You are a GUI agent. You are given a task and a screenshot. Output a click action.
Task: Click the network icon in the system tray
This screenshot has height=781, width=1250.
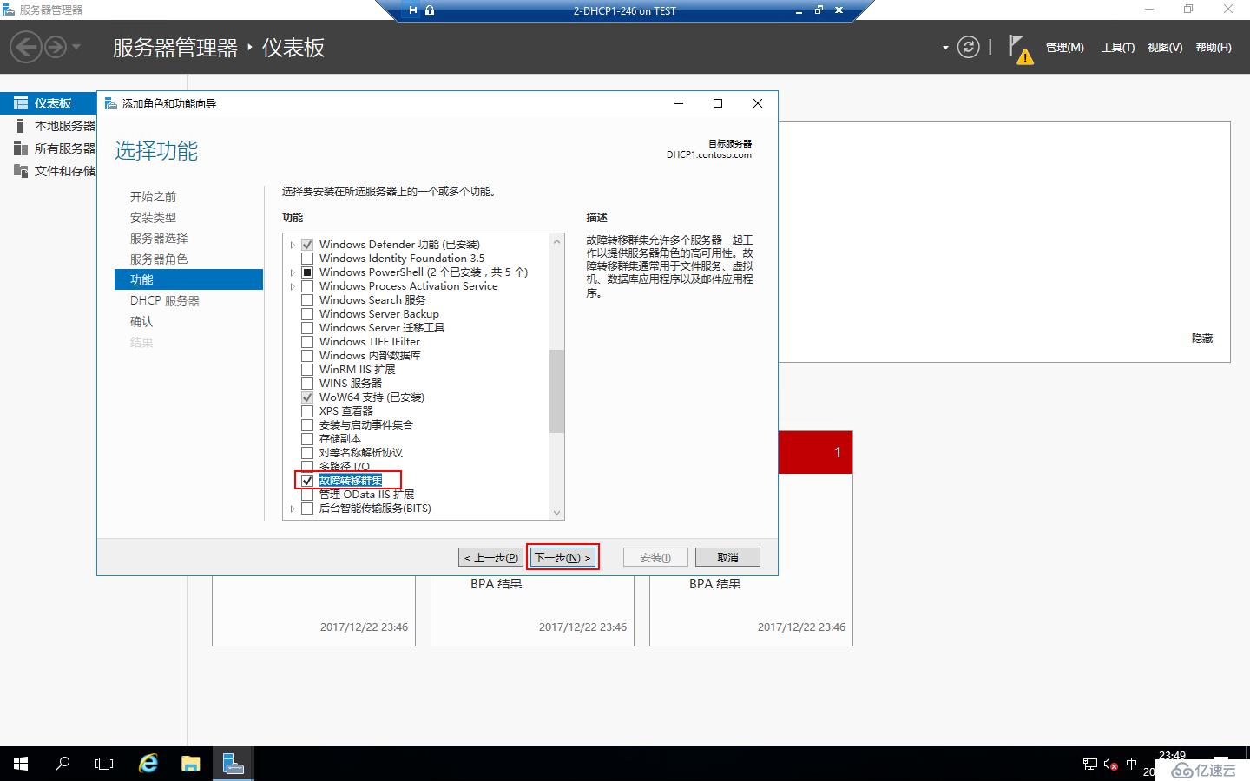(1090, 765)
